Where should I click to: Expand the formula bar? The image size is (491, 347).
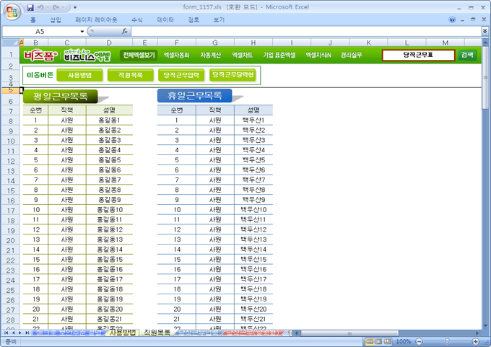pos(483,32)
